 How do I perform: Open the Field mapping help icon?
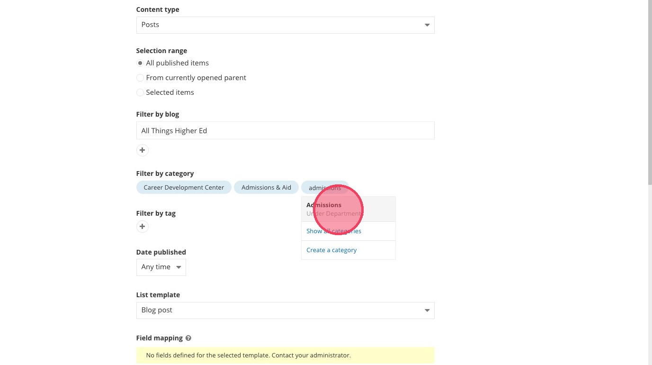[188, 338]
